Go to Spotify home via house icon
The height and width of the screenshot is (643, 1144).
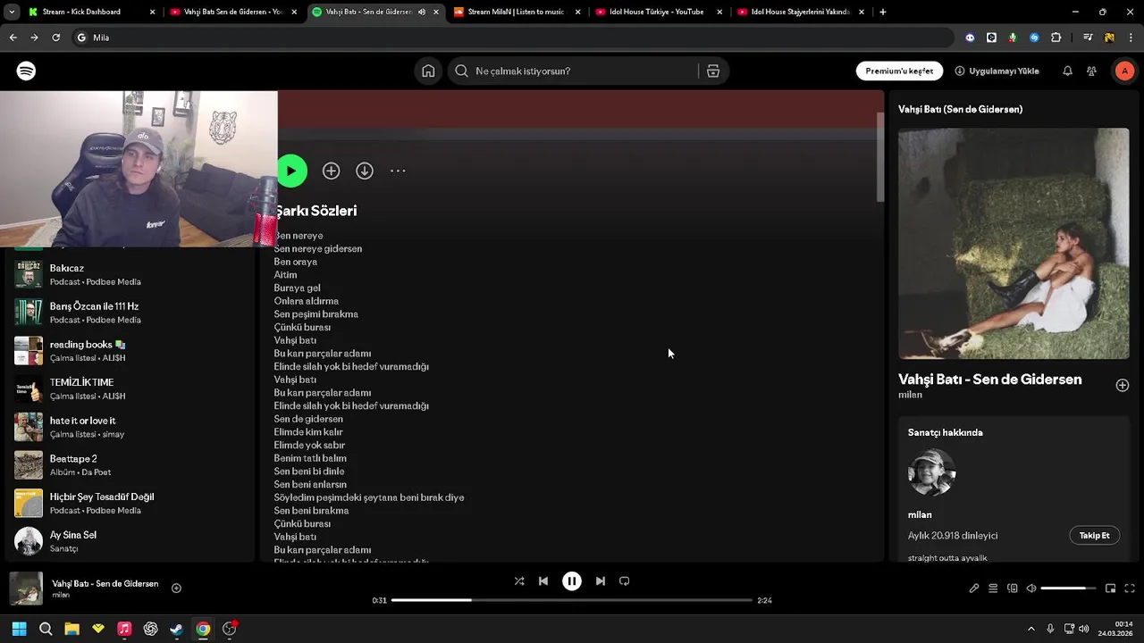(x=428, y=71)
